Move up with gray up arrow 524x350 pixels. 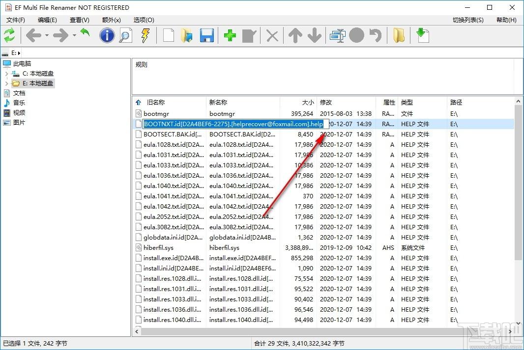[x=295, y=35]
